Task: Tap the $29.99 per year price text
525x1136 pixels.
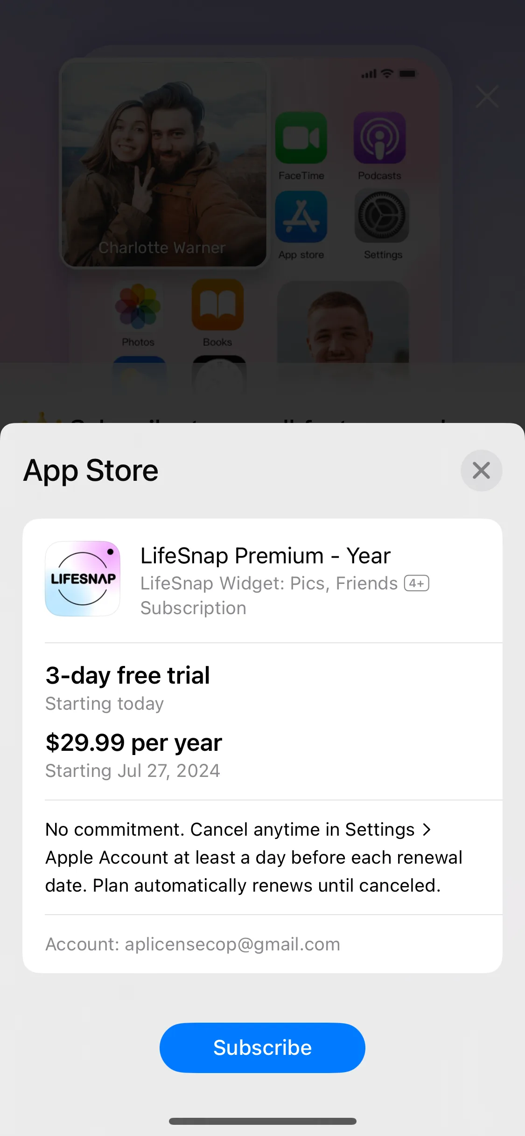Action: click(134, 742)
